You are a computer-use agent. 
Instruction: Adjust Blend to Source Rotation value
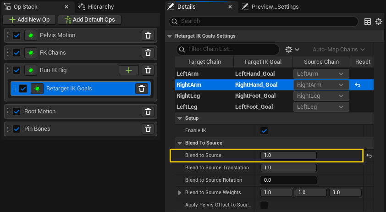click(x=288, y=180)
